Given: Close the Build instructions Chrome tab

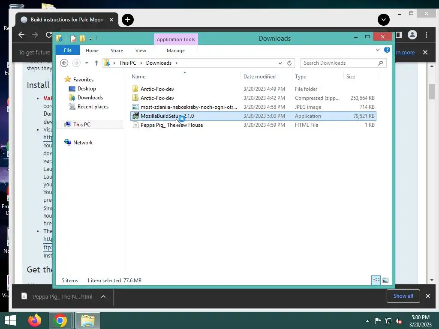Looking at the screenshot, I should [x=111, y=20].
